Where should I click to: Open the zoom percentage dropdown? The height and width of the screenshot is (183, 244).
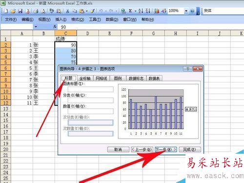[x=186, y=11]
